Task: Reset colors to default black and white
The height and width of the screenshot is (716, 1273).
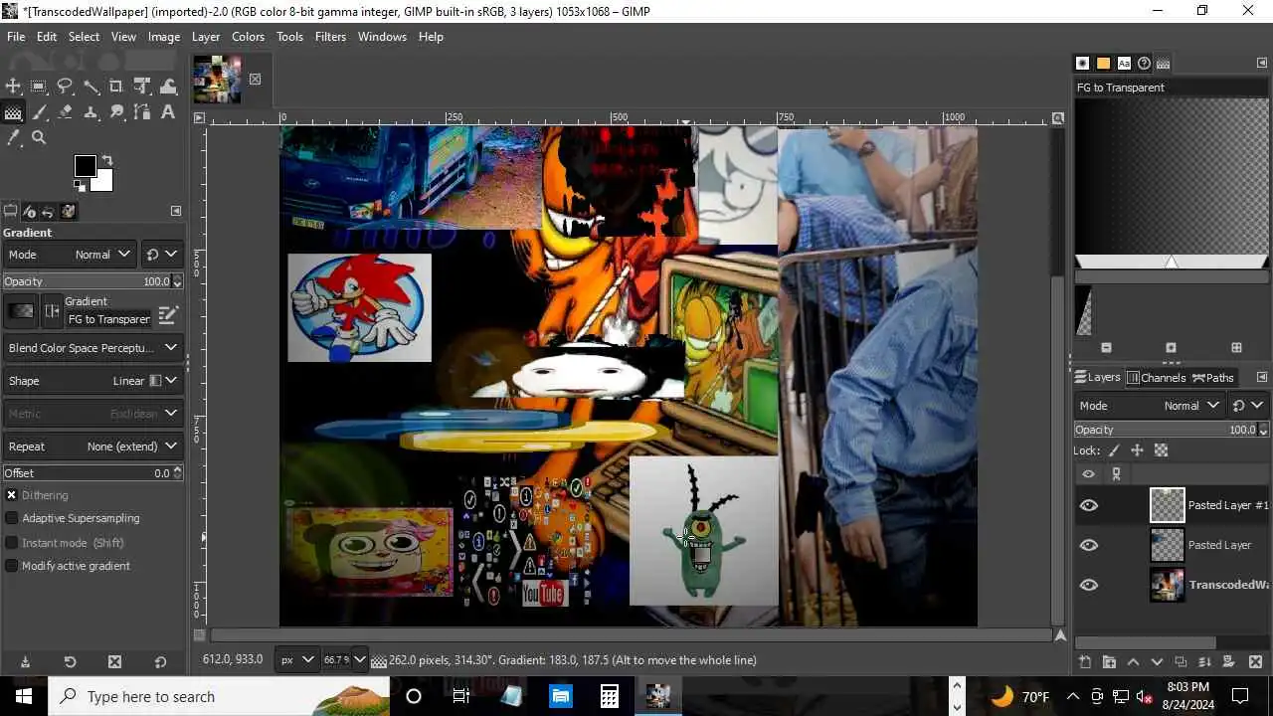Action: click(x=79, y=185)
